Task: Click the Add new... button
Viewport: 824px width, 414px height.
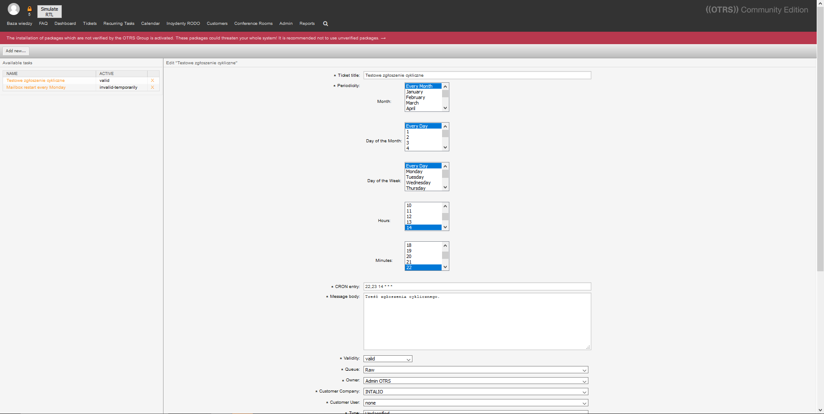Action: point(16,51)
